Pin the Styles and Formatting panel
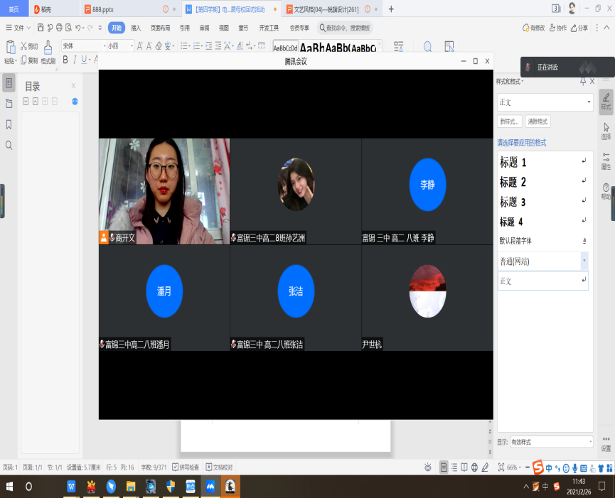Viewport: 615px width, 498px height. coord(583,81)
